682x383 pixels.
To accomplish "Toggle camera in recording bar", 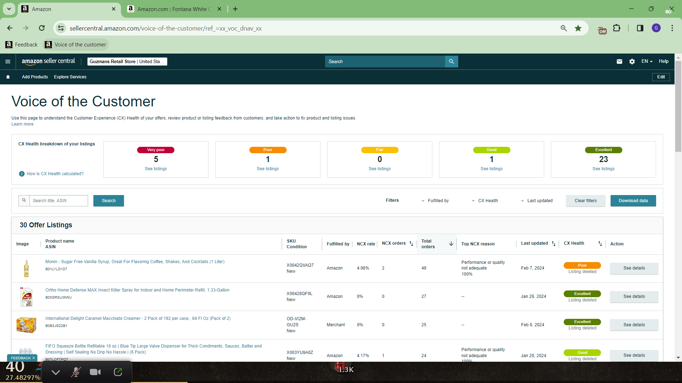I will (95, 372).
